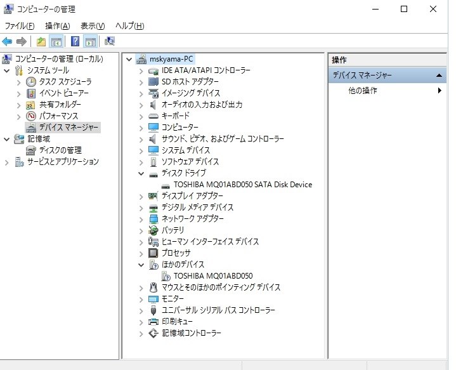This screenshot has height=370, width=456.
Task: Minimize the コンピューターの管理 window
Action: [x=375, y=10]
